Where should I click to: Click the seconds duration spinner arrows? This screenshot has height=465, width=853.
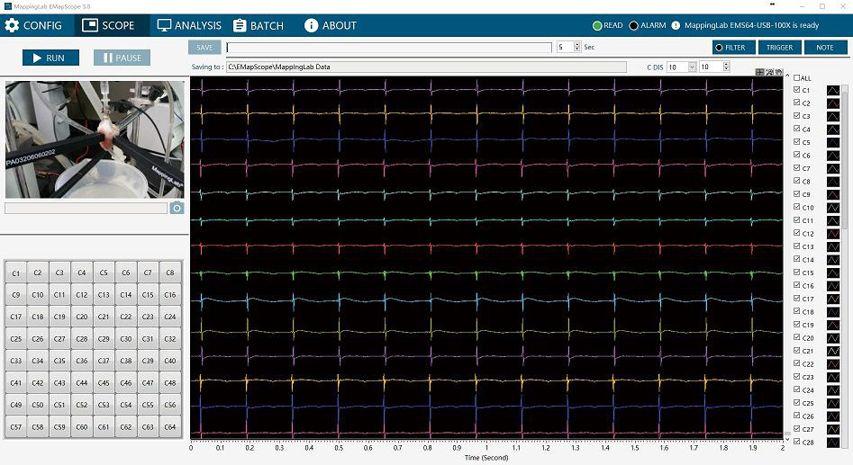coord(576,47)
